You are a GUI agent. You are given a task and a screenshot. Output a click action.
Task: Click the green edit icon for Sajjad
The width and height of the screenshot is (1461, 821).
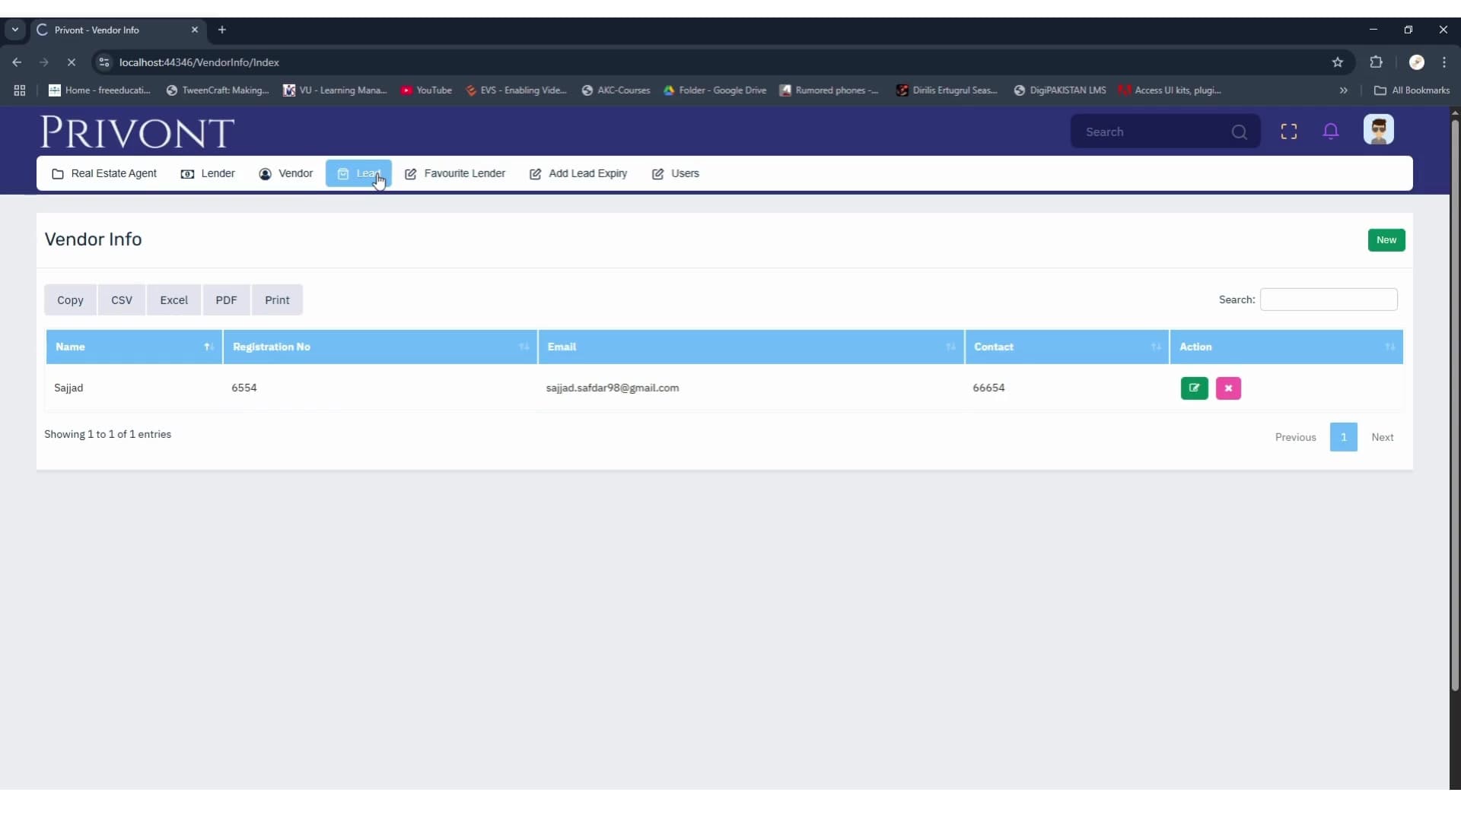tap(1194, 388)
